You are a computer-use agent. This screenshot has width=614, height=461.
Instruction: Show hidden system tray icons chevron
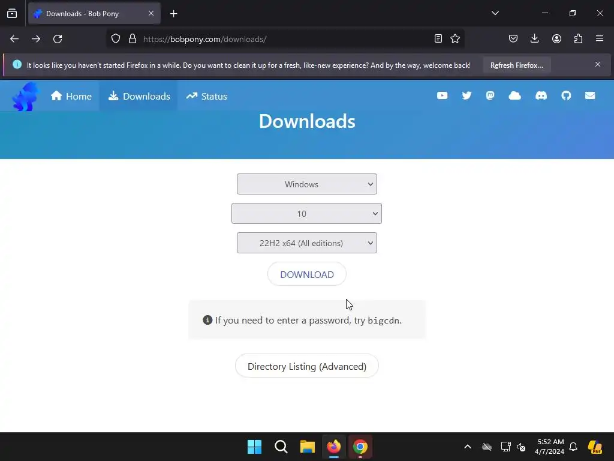pos(468,447)
